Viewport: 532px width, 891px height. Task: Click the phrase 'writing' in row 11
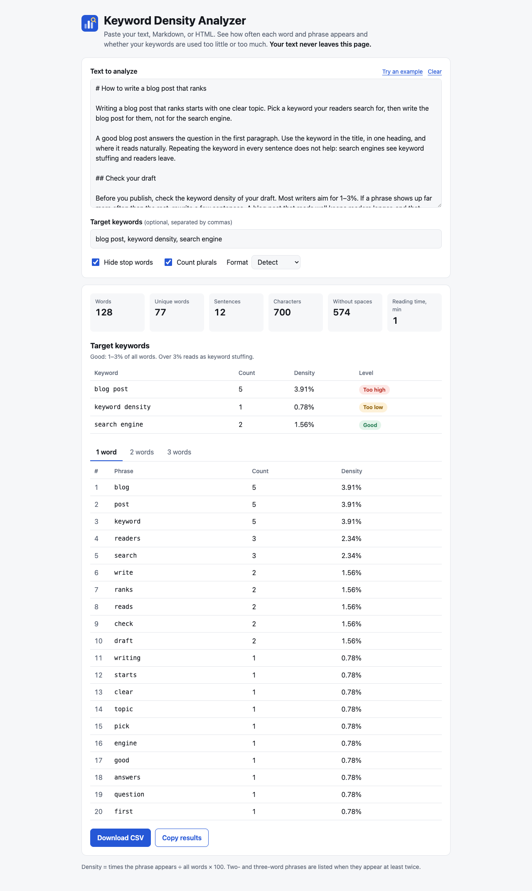click(x=128, y=658)
